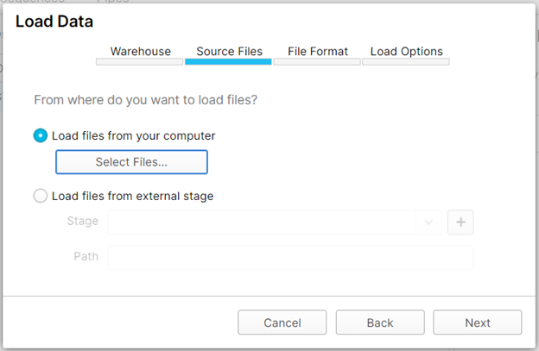Image resolution: width=539 pixels, height=351 pixels.
Task: Proceed with the Next button
Action: coord(478,323)
